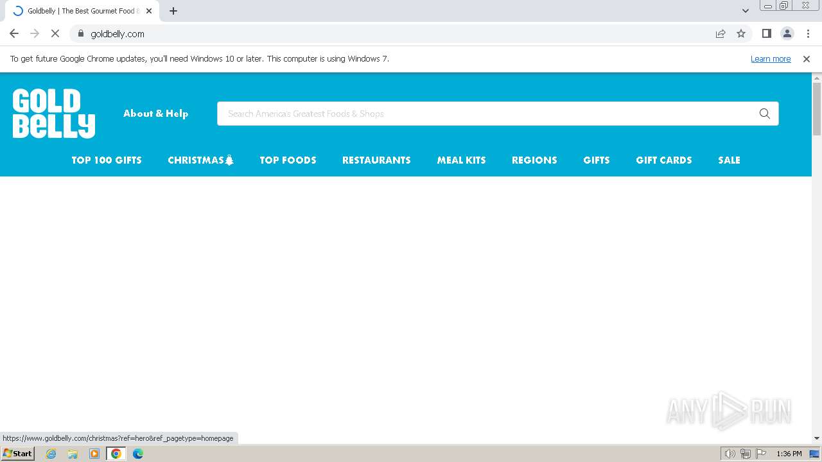
Task: Open the Gifts menu
Action: (x=597, y=160)
